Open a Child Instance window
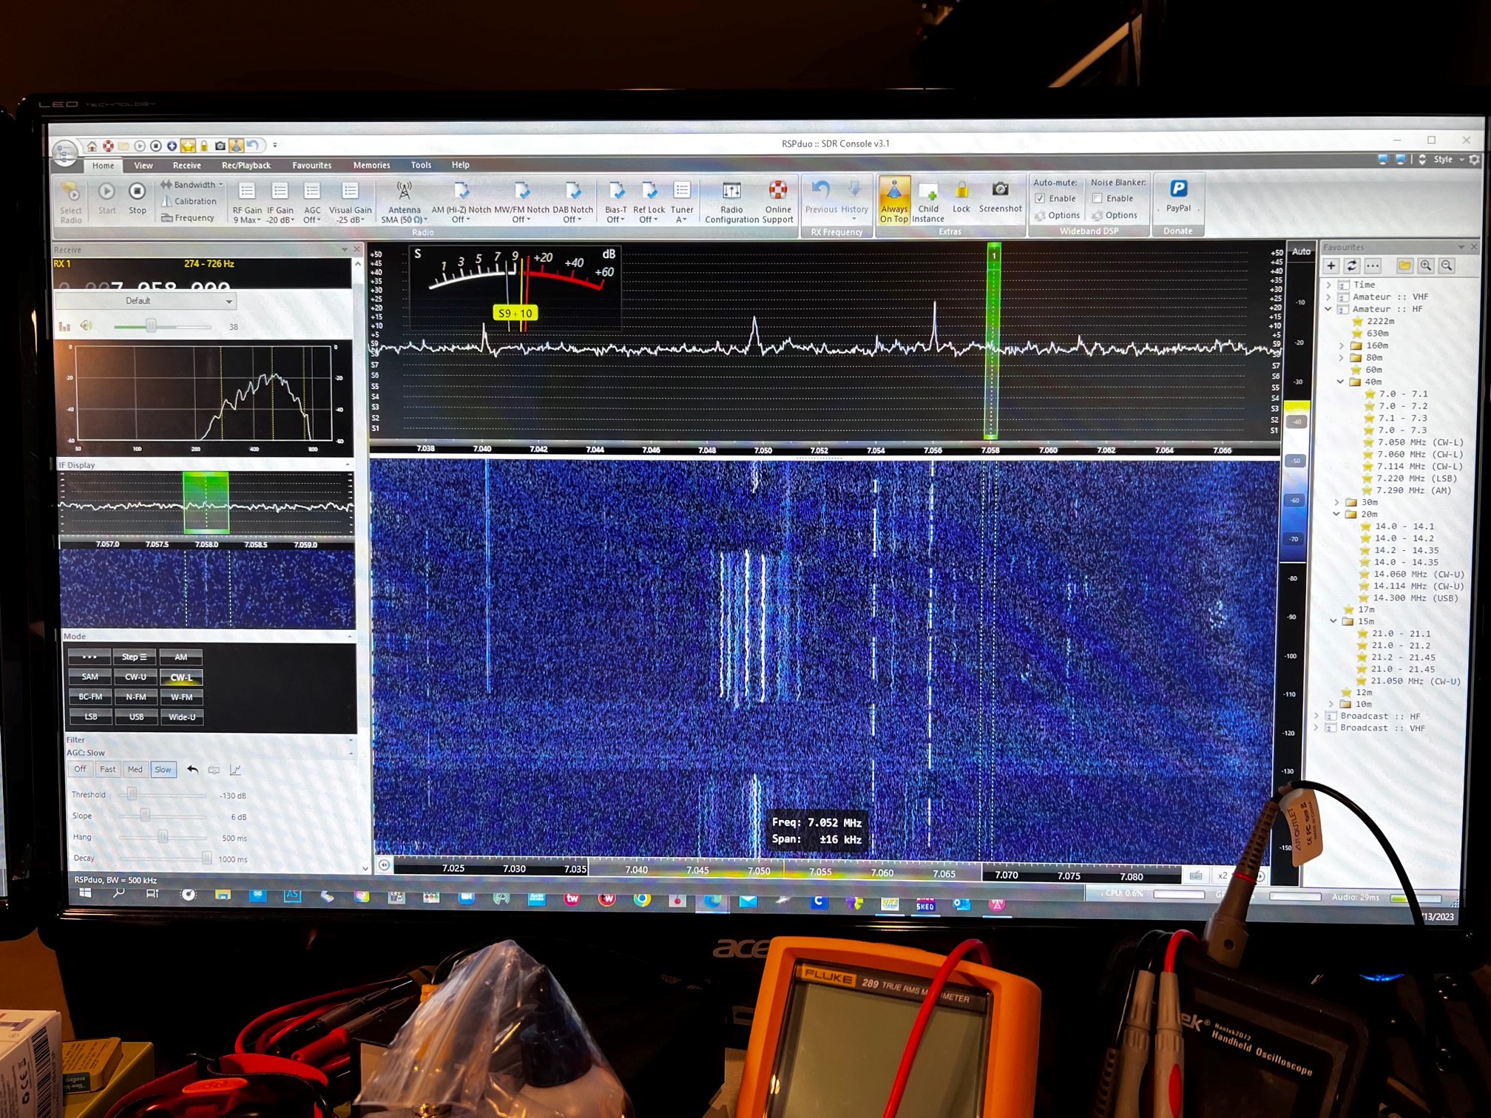Viewport: 1491px width, 1118px height. tap(927, 192)
